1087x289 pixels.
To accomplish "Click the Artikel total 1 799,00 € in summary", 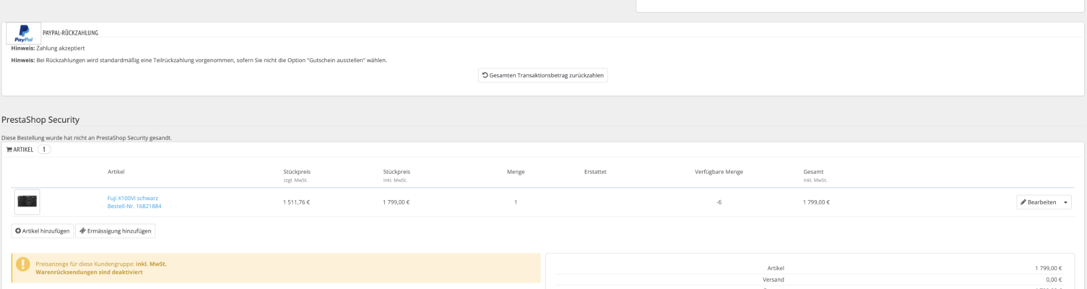I will (1049, 269).
